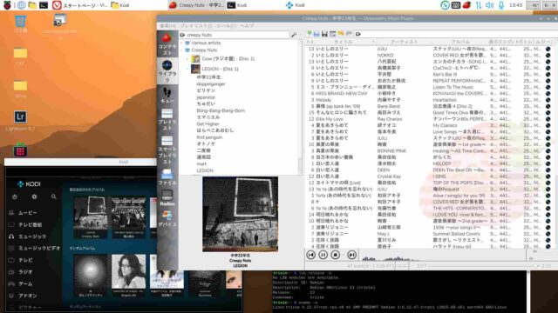Open Kodi settings gear icon

click(34, 196)
